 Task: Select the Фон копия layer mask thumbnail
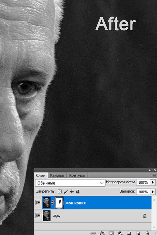(x=59, y=203)
